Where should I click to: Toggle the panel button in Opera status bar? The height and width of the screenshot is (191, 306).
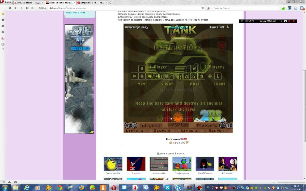pyautogui.click(x=3, y=182)
